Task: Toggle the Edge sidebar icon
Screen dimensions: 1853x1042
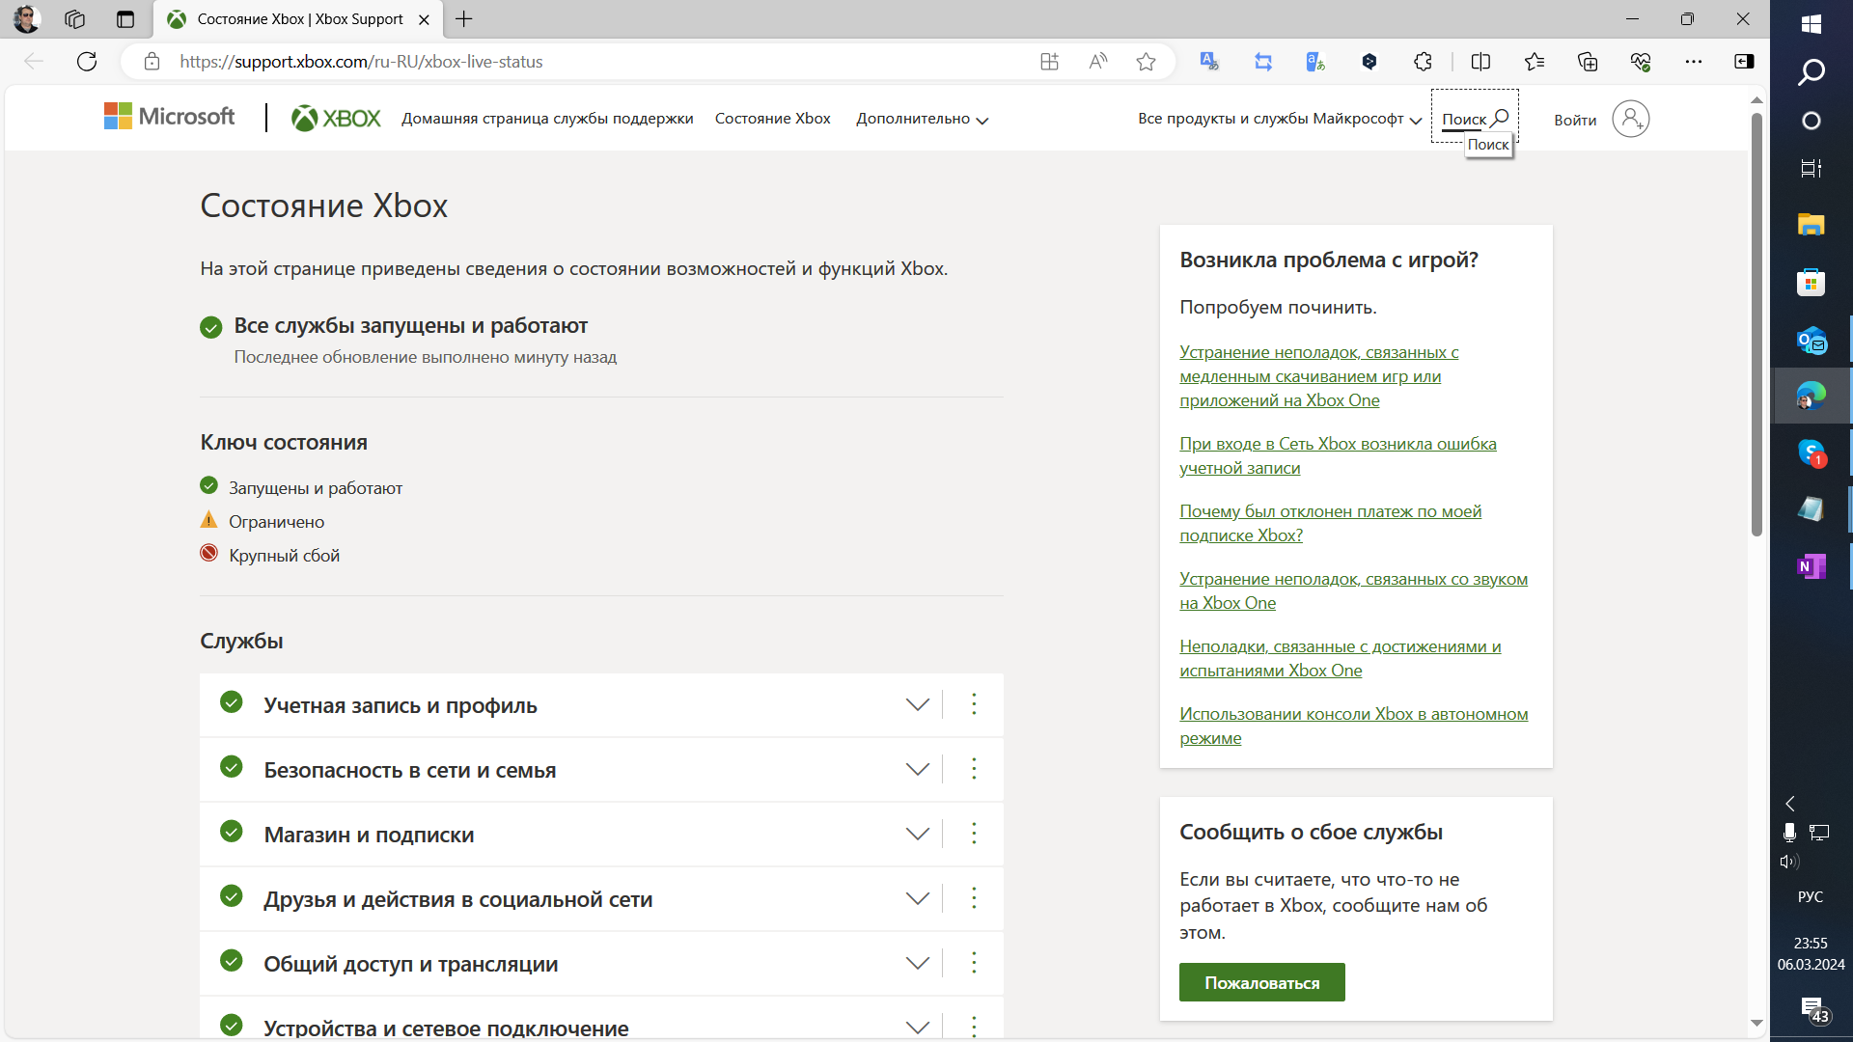Action: pos(1744,62)
